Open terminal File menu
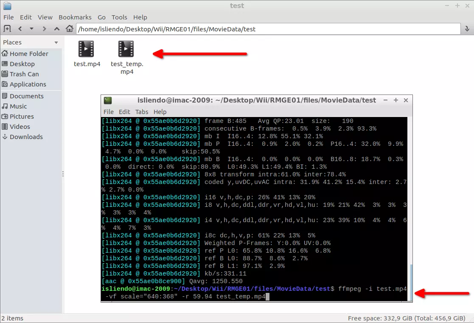Screen dimensions: 474x323 (109, 112)
